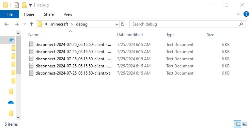Switch to the View ribbon tab
The height and width of the screenshot is (128, 250).
(x=68, y=14)
